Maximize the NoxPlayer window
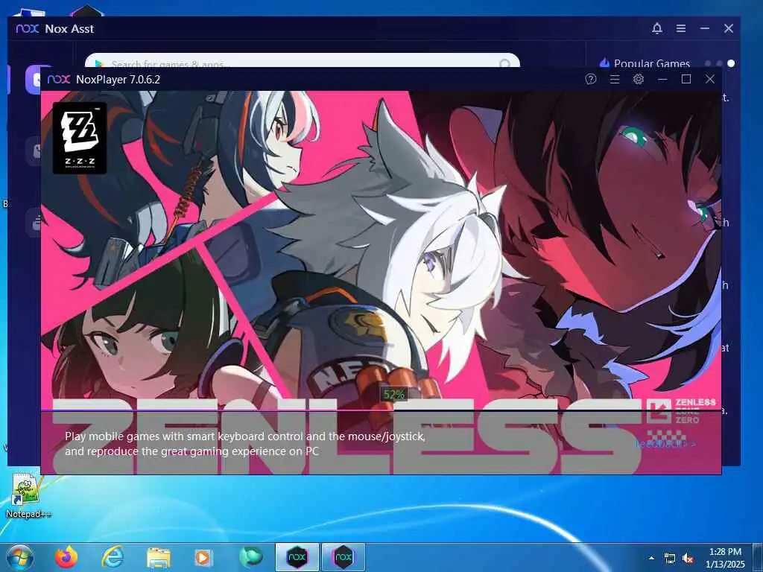Viewport: 763px width, 572px height. pyautogui.click(x=686, y=79)
